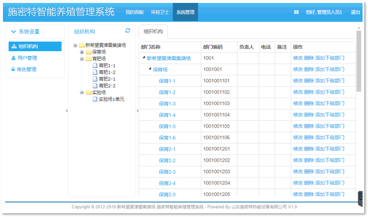The width and height of the screenshot is (368, 217).
Task: Click 修改 for department 1001001101
Action: [298, 81]
